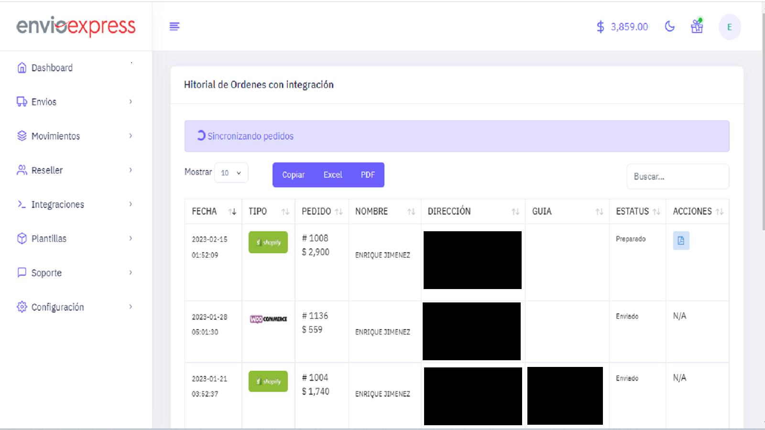Click the Reseller users icon

22,170
